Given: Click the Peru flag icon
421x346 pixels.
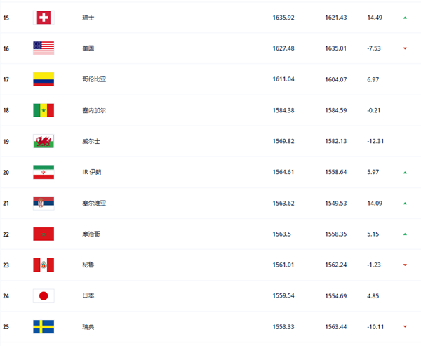Looking at the screenshot, I should pyautogui.click(x=44, y=265).
